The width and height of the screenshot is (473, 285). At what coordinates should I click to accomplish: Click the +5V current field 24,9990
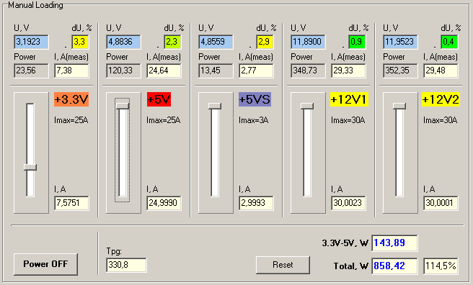(x=164, y=203)
